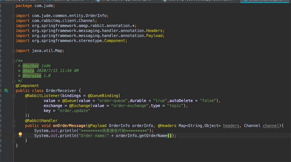291x162 pixels.
Task: Collapse the Javadoc comment at the /** line
Action: click(x=14, y=61)
